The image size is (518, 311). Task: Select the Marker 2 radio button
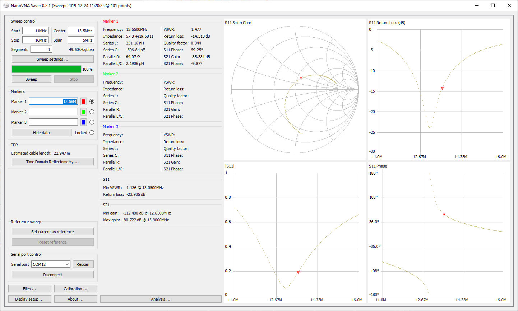(x=92, y=112)
